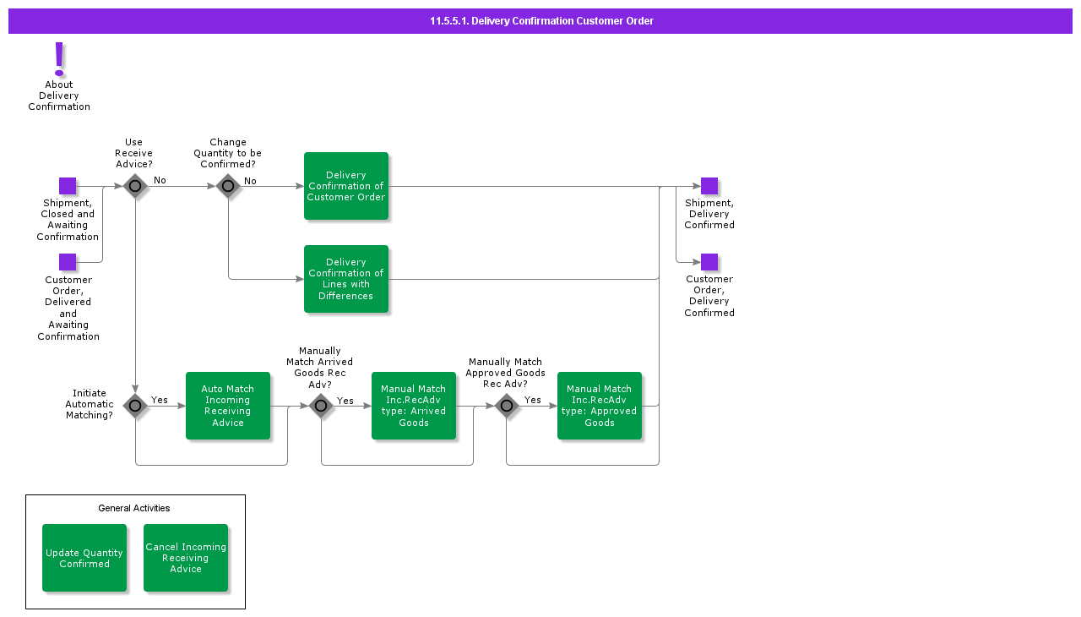This screenshot has width=1081, height=617.
Task: Open Manual Match Arrived Goods activity
Action: coord(414,406)
